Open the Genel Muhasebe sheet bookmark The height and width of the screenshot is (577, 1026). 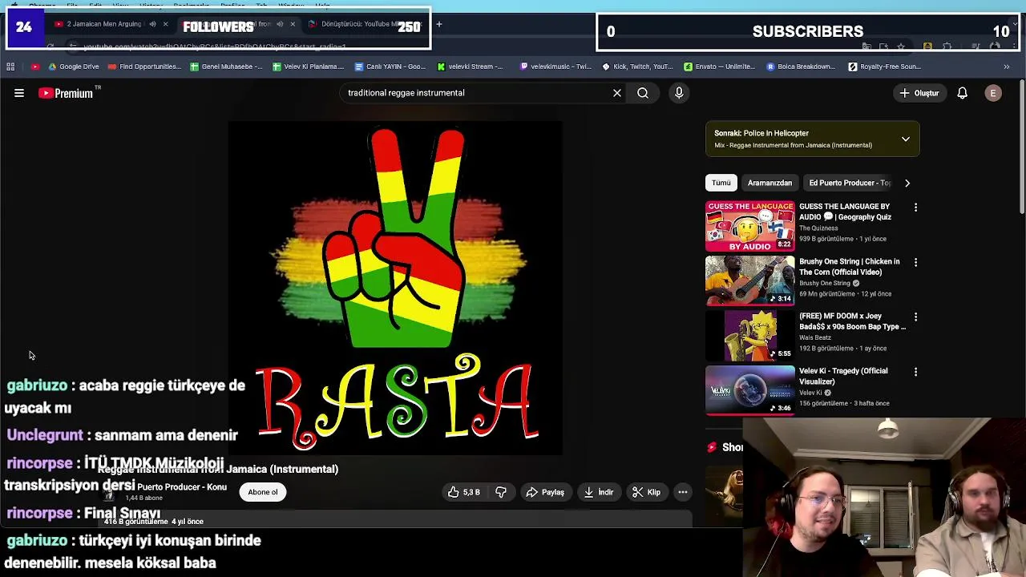click(x=227, y=67)
